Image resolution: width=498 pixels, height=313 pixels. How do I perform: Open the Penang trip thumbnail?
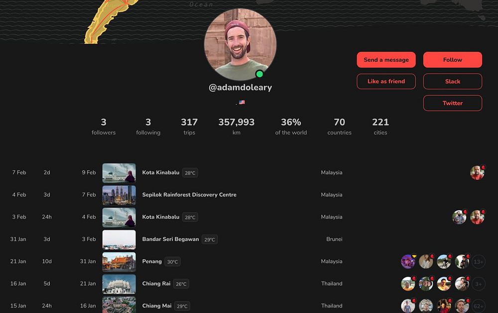coord(119,262)
